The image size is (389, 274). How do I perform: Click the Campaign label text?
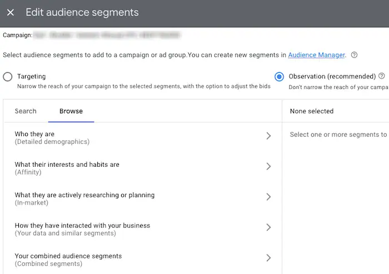click(17, 35)
